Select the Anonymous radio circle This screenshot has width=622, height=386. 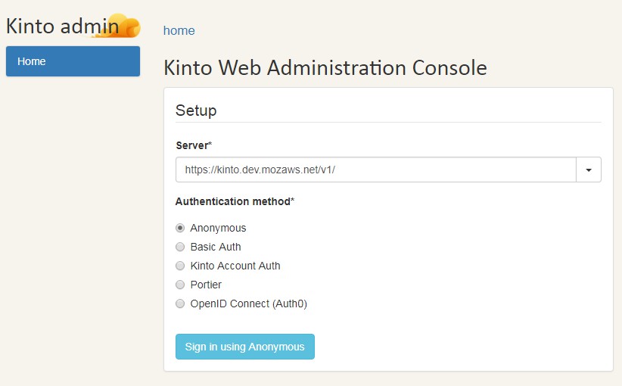180,228
